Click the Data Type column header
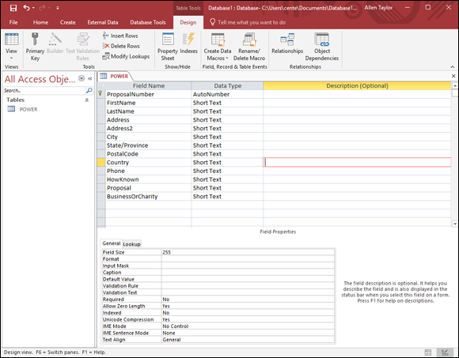Screen dimensions: 459x358 227,85
